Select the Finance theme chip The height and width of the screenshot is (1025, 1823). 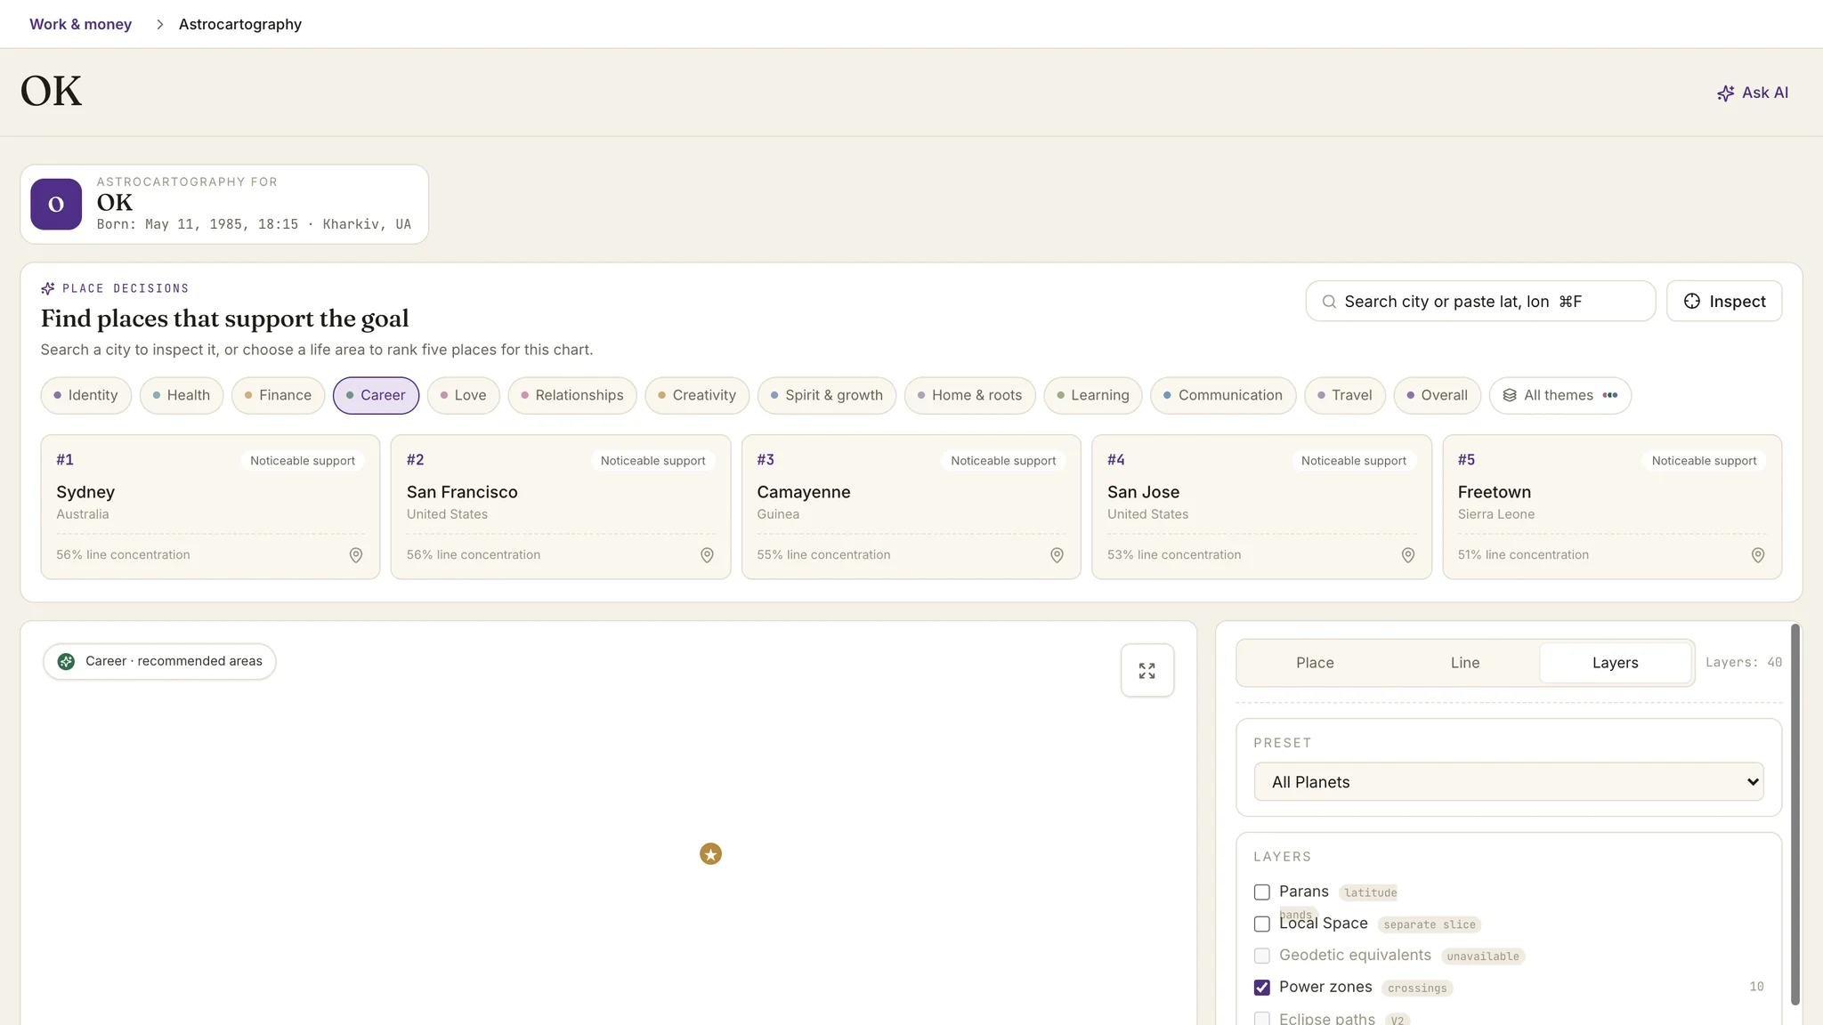(279, 396)
